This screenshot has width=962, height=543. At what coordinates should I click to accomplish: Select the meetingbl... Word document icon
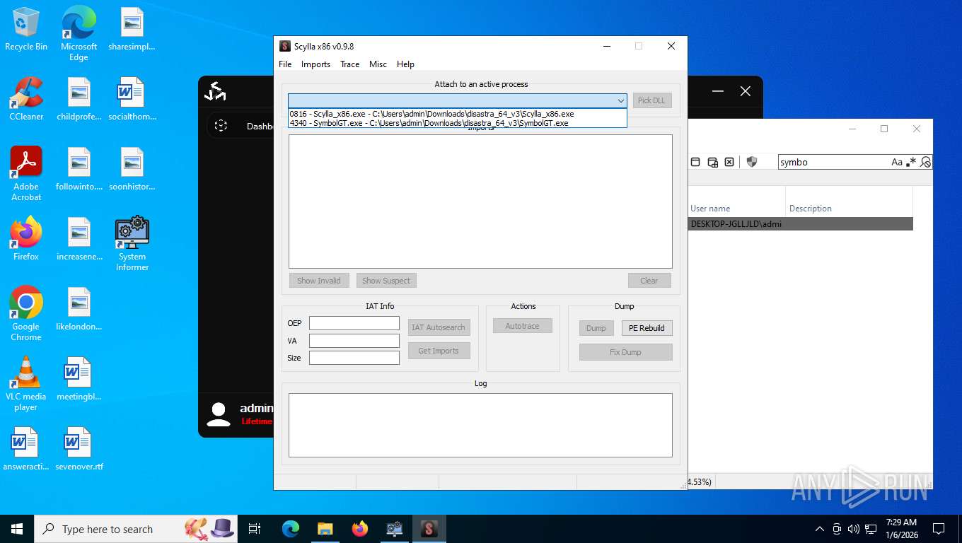[79, 380]
